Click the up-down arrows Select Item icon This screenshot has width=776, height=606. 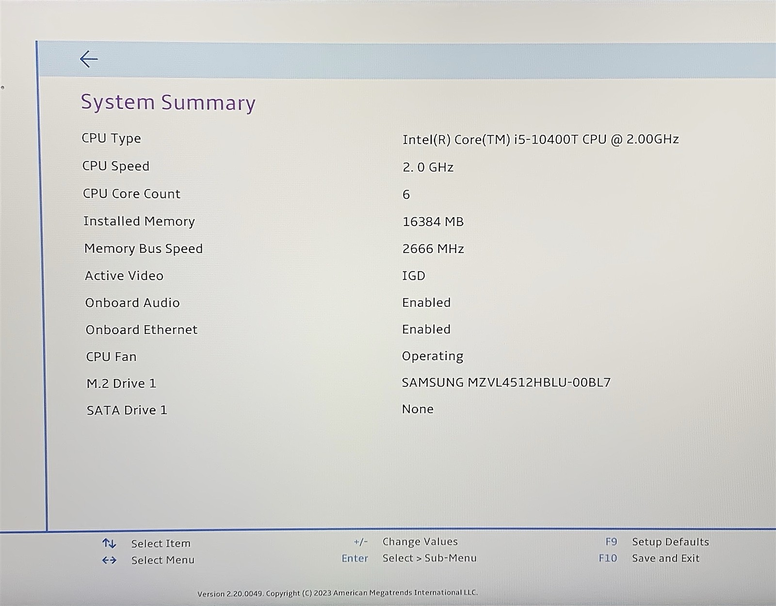click(109, 543)
